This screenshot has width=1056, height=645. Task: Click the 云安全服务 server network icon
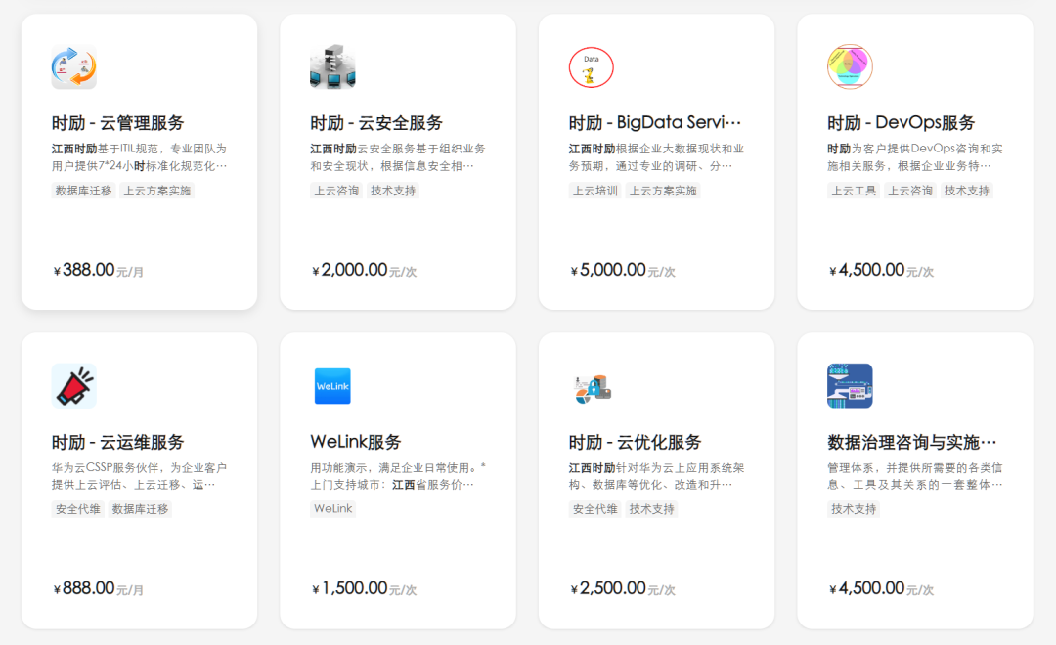coord(332,67)
